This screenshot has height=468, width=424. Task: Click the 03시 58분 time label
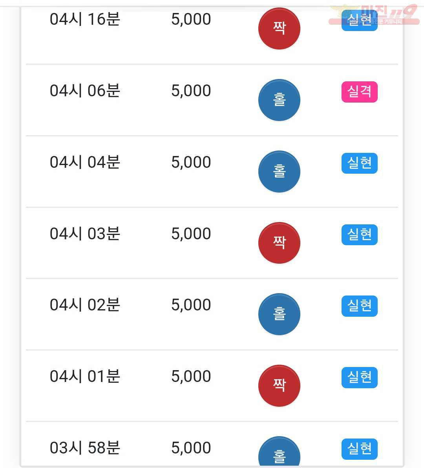click(x=85, y=448)
